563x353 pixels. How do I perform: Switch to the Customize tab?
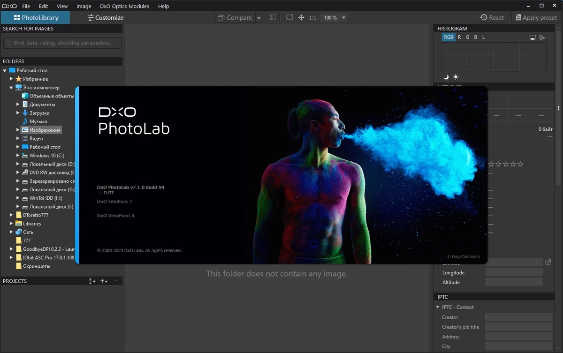pos(105,18)
